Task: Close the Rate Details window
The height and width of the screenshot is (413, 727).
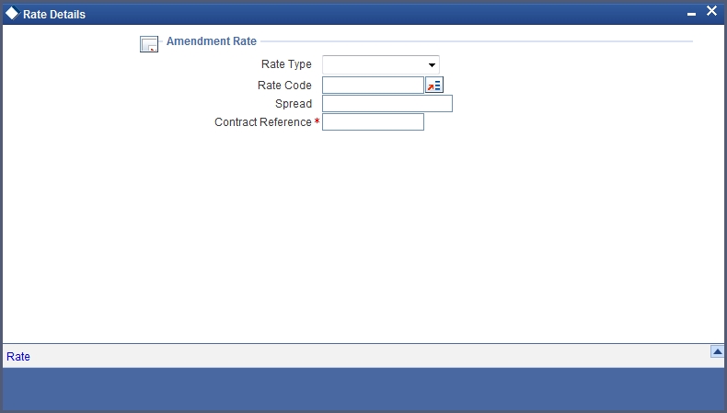Action: 711,11
